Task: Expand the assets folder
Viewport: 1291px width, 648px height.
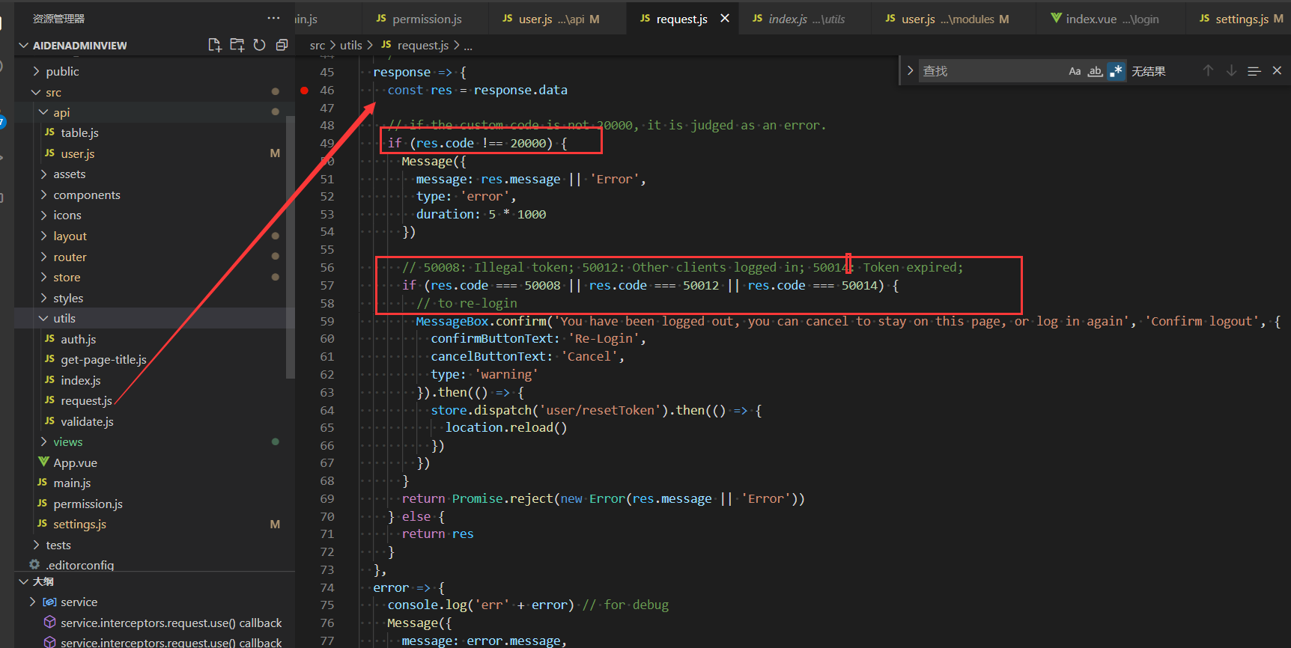Action: (x=69, y=174)
